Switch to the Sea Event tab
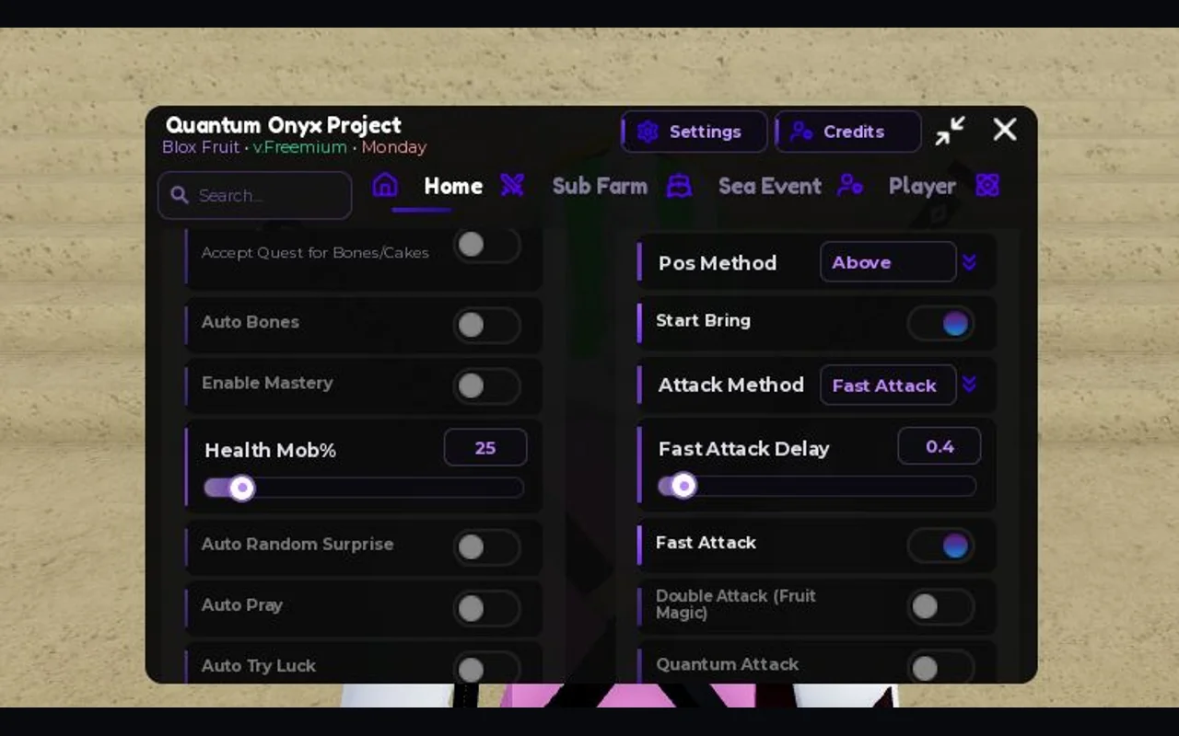This screenshot has height=736, width=1179. pyautogui.click(x=770, y=186)
